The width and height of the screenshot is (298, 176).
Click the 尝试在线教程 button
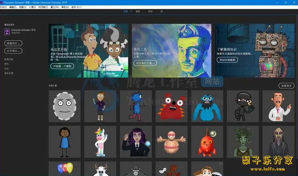[227, 60]
